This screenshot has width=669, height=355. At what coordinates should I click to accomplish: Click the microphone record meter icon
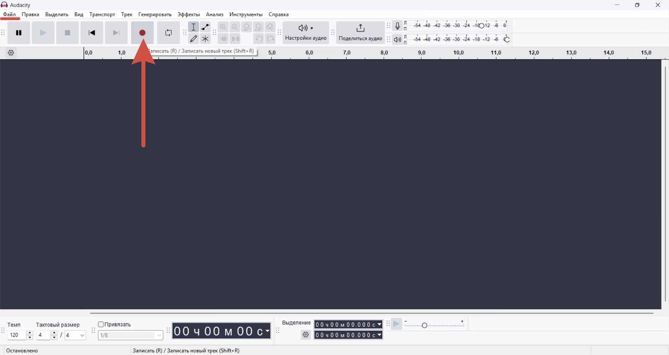[x=398, y=26]
